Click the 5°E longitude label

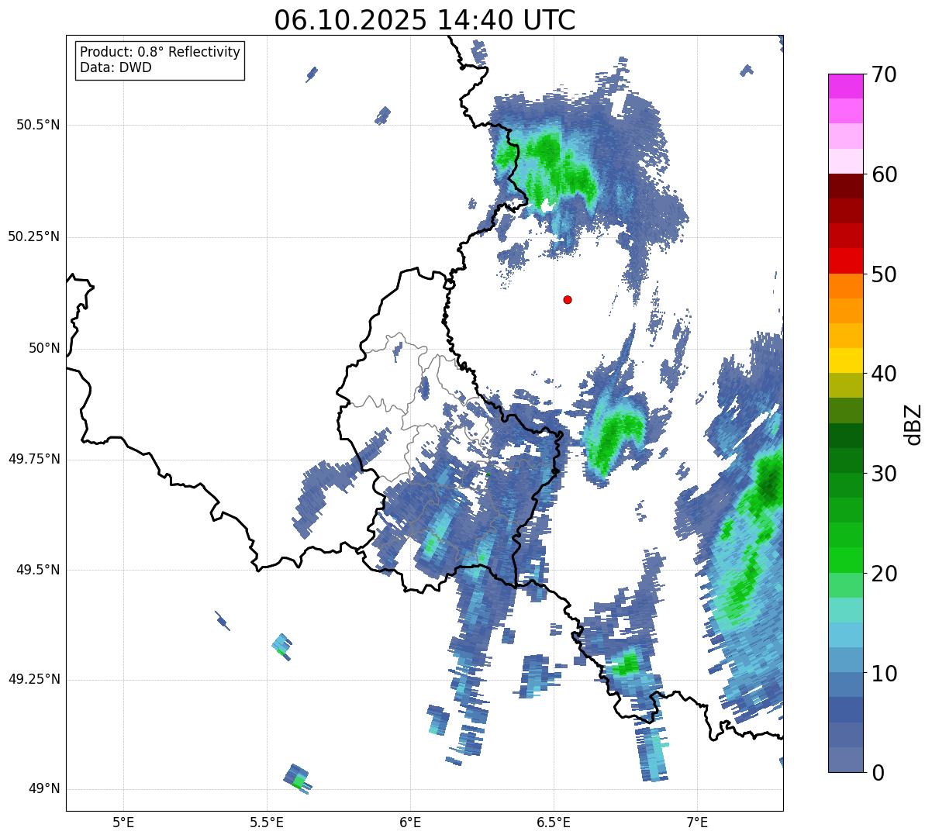[123, 822]
